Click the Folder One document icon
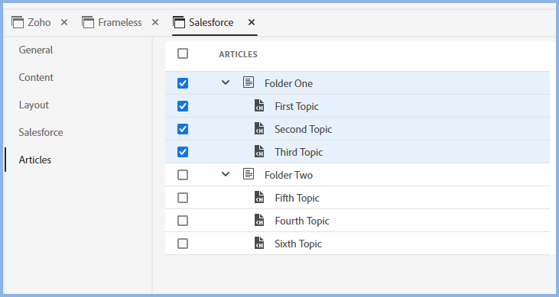 [x=249, y=82]
